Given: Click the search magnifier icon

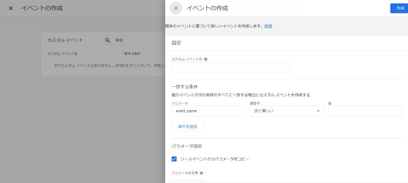Looking at the screenshot, I should (x=107, y=40).
